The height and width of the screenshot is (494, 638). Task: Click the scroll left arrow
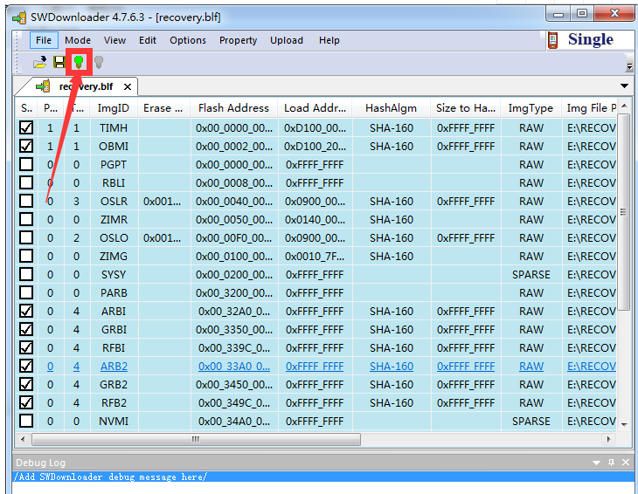pyautogui.click(x=23, y=439)
